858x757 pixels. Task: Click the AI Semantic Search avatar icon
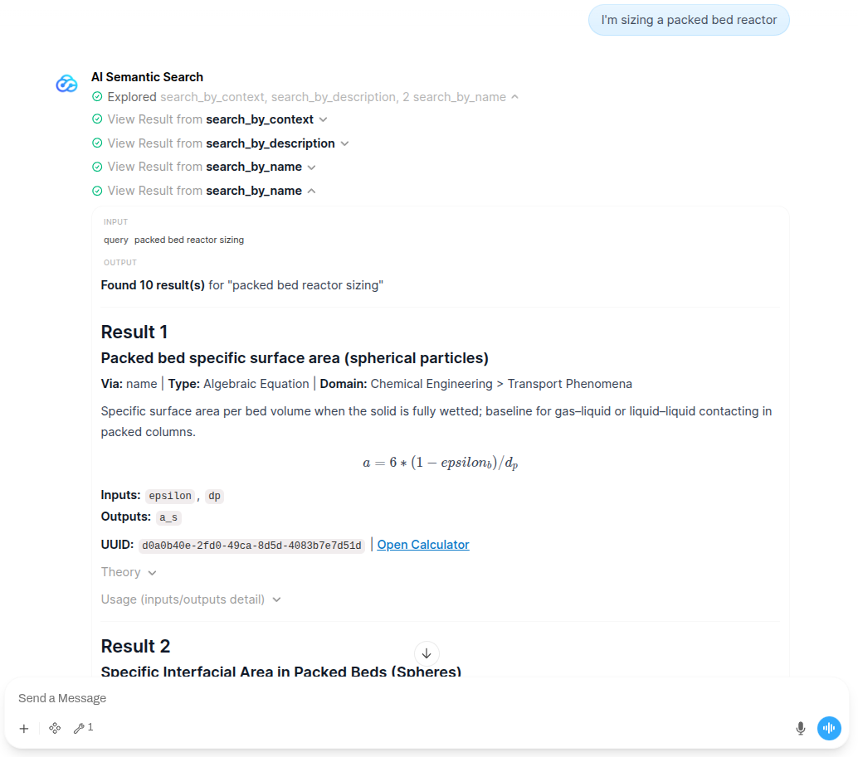pos(66,83)
